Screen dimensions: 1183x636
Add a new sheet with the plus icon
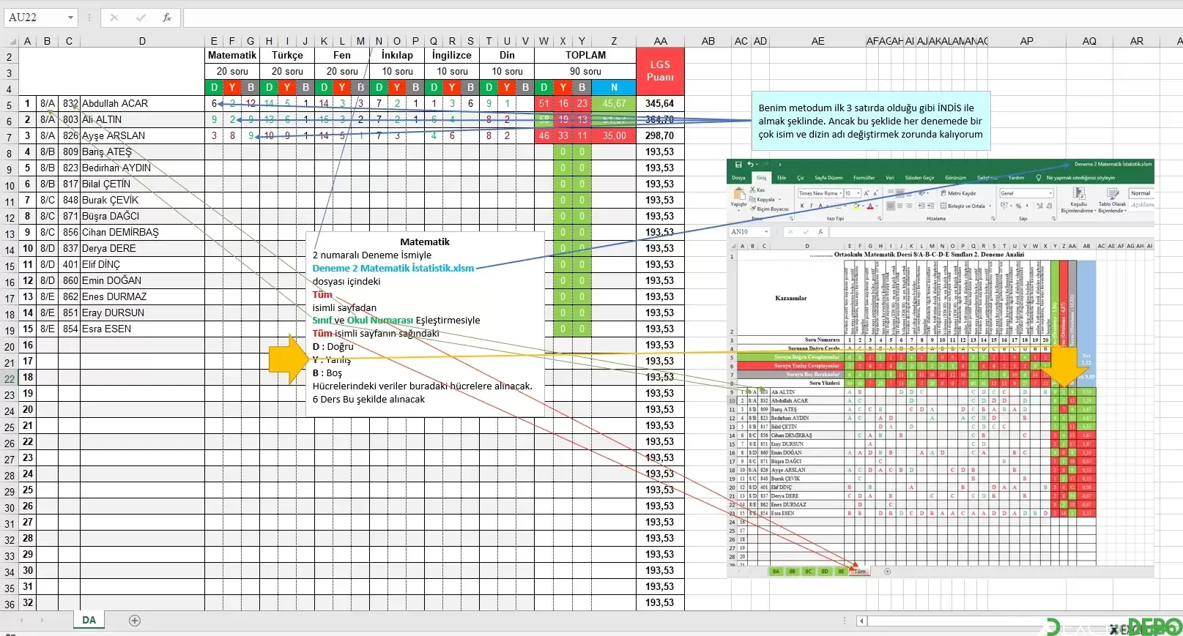click(135, 621)
